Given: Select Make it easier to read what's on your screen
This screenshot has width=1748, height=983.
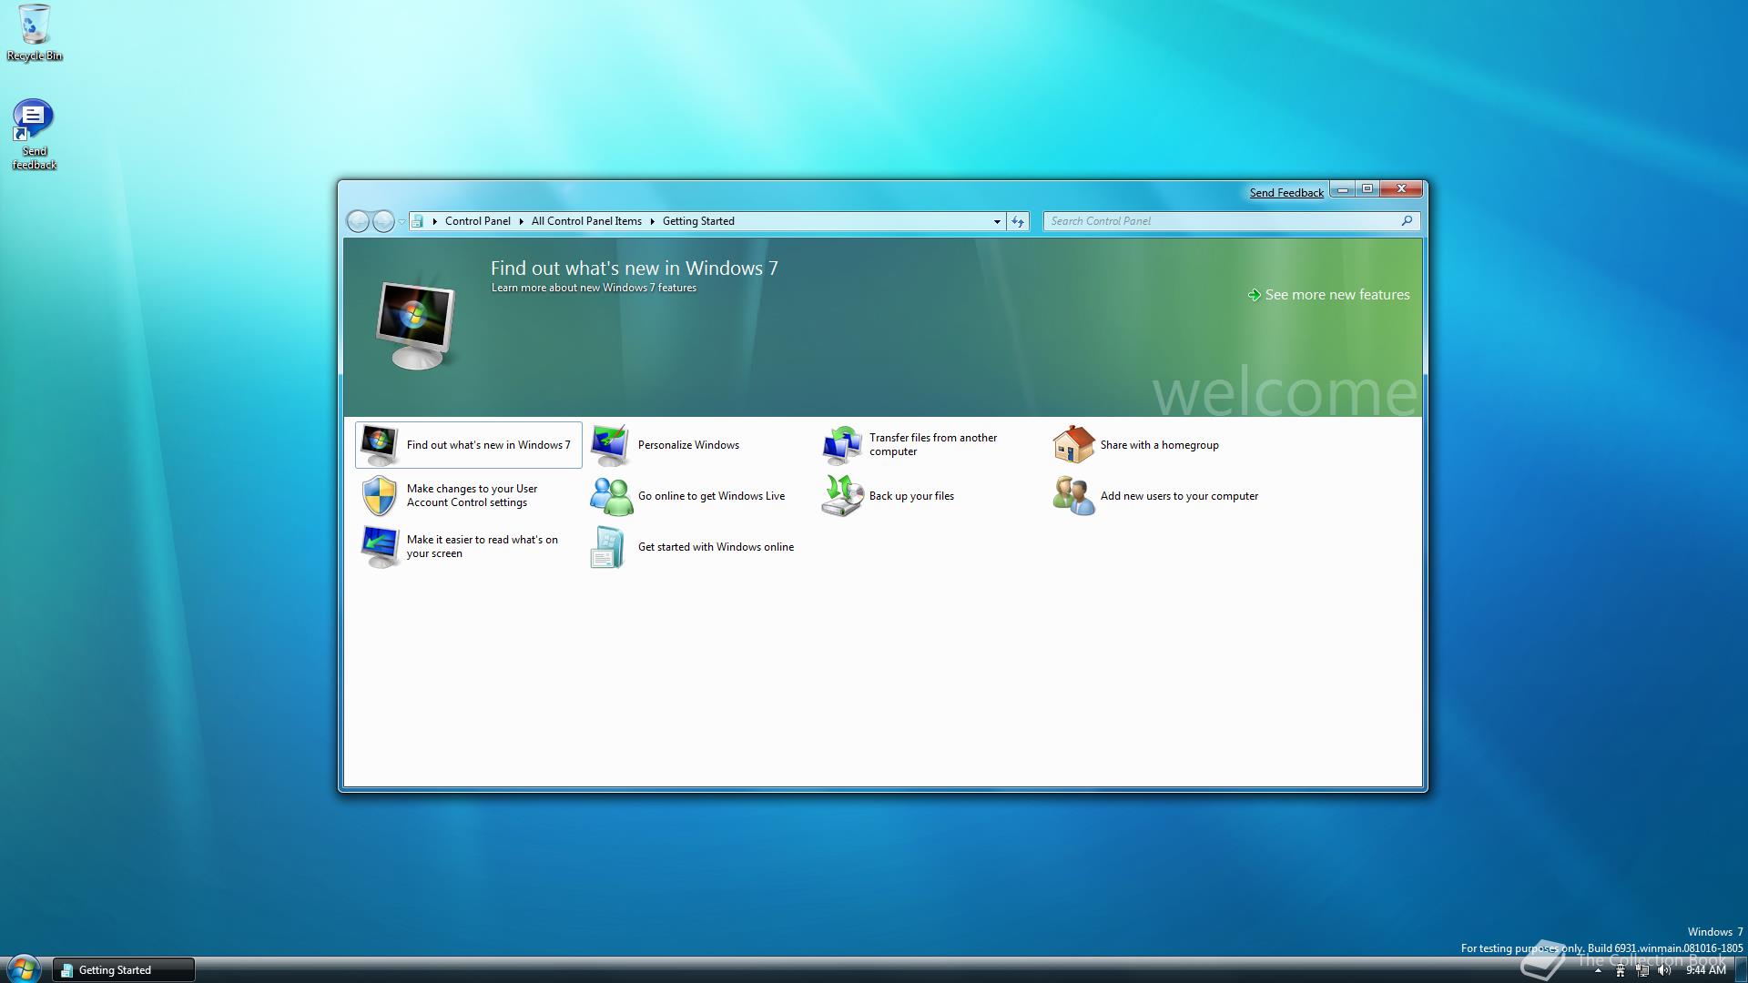Looking at the screenshot, I should click(x=482, y=546).
